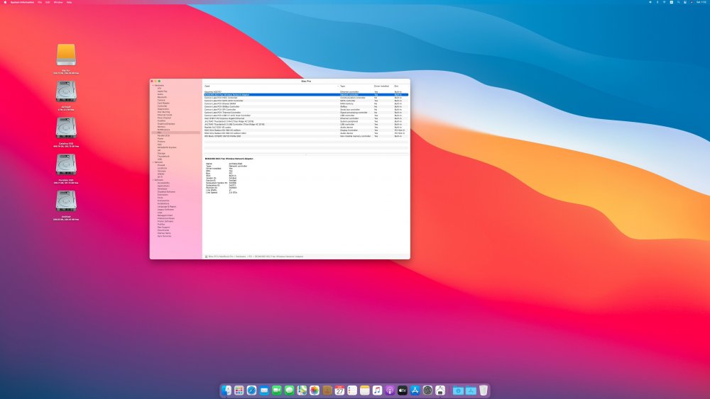Select Bluetooth in the Hardware list
710x399 pixels.
(x=162, y=97)
